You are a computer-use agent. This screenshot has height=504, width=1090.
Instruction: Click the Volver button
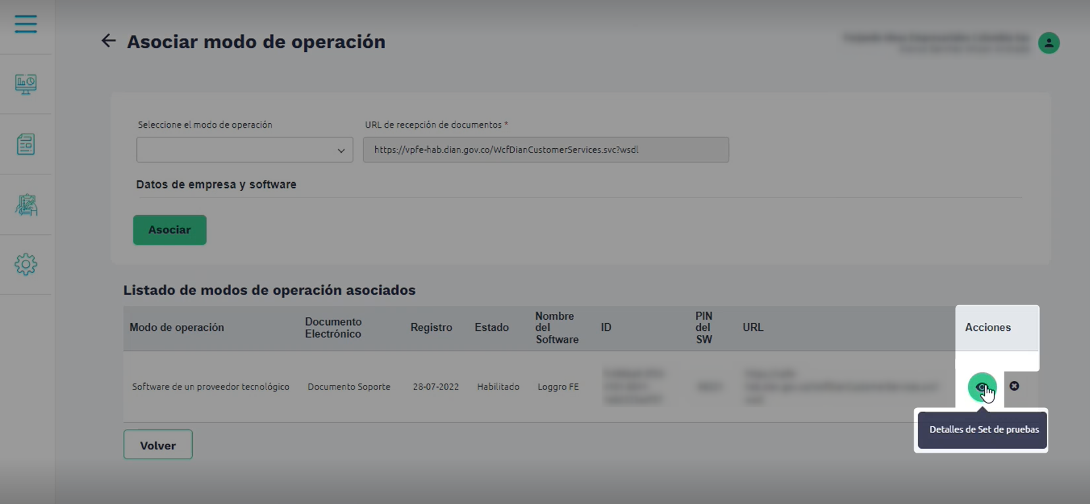pos(158,445)
